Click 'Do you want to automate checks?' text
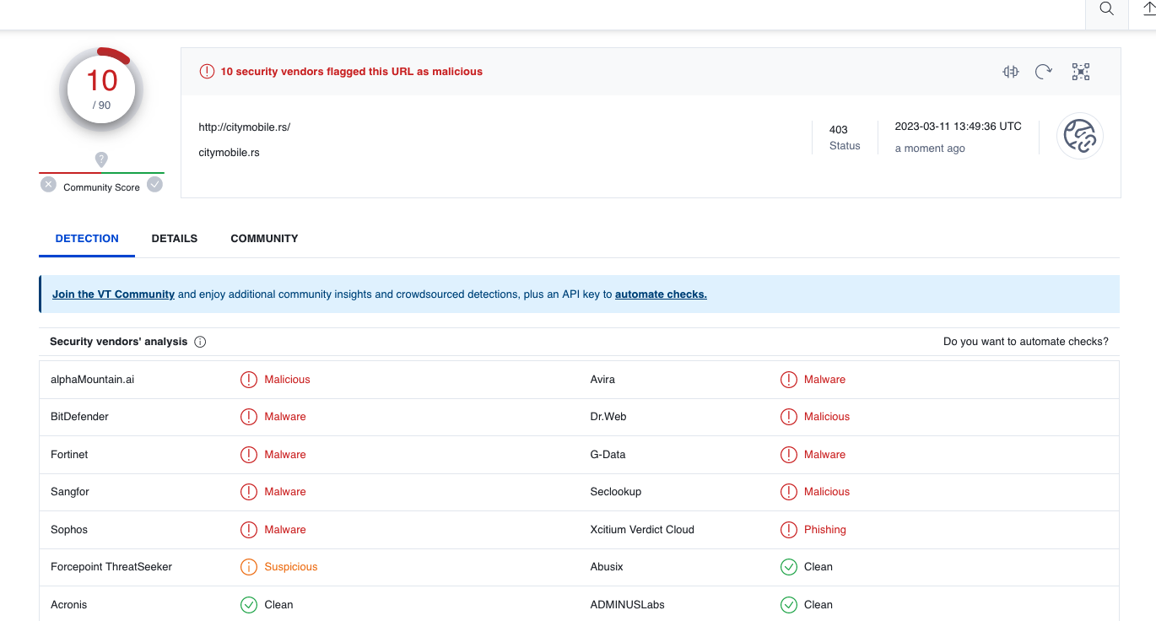Image resolution: width=1156 pixels, height=621 pixels. (x=1026, y=342)
